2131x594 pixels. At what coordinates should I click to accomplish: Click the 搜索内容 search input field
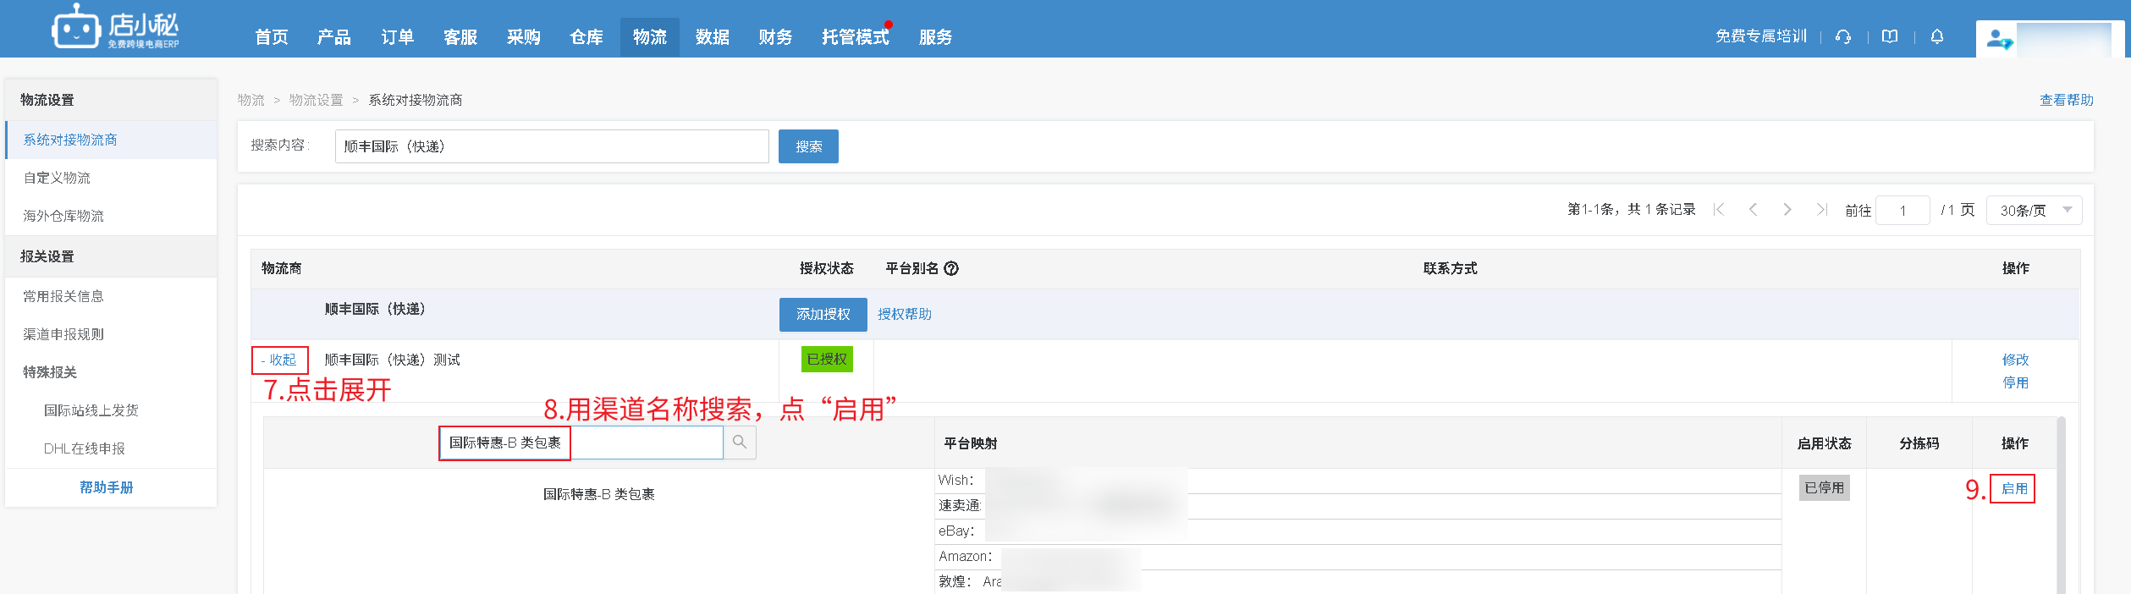click(551, 146)
